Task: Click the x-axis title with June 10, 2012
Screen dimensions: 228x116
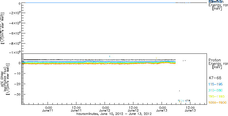Action: click(x=114, y=114)
